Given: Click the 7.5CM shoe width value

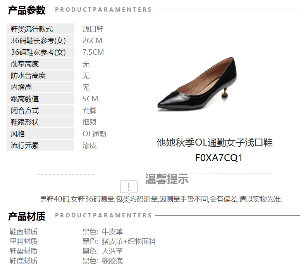Looking at the screenshot, I should pos(93,52).
